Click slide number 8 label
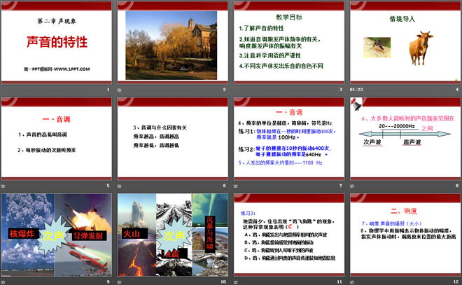This screenshot has width=462, height=285. tap(457, 186)
